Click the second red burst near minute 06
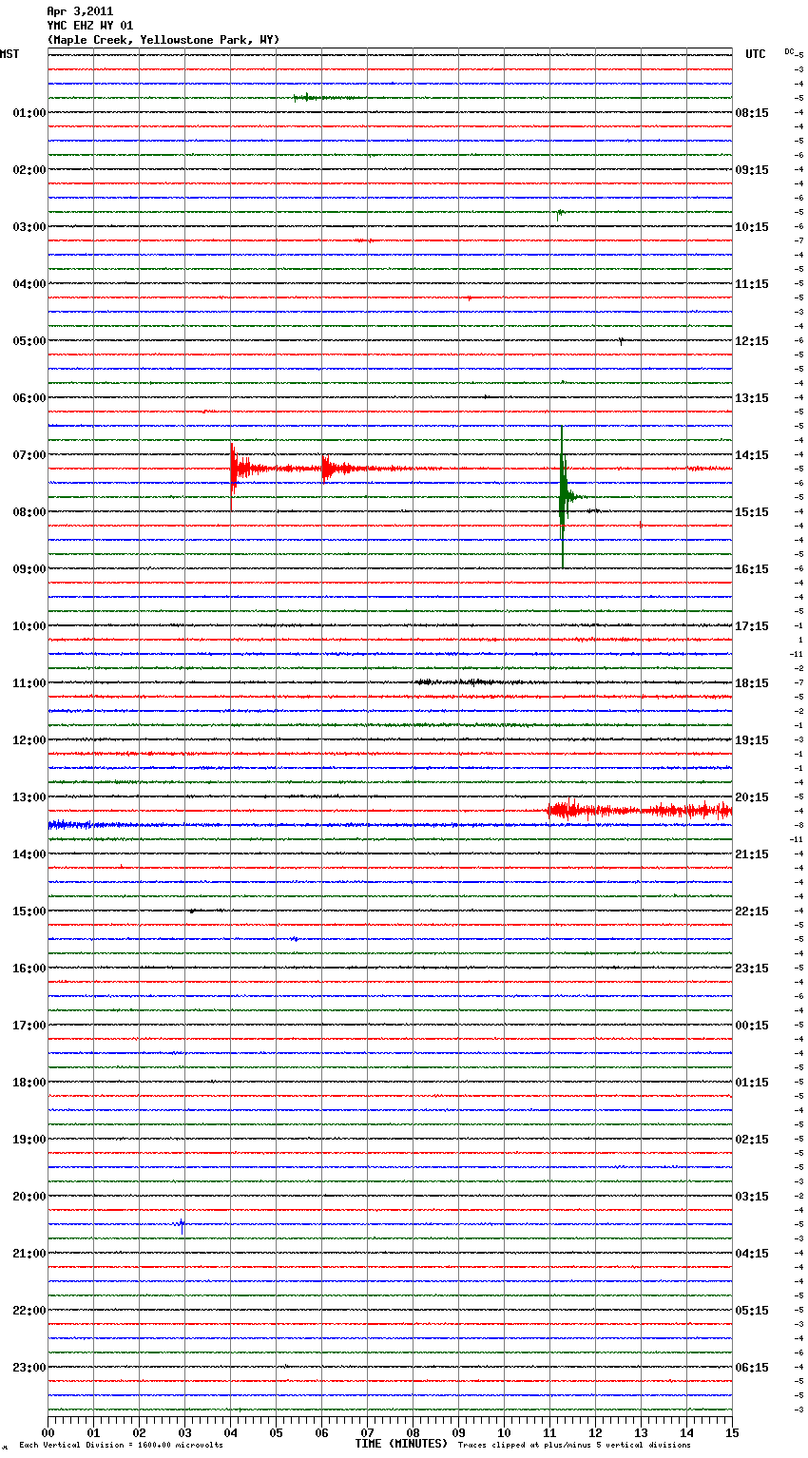808x1458 pixels. click(x=326, y=469)
